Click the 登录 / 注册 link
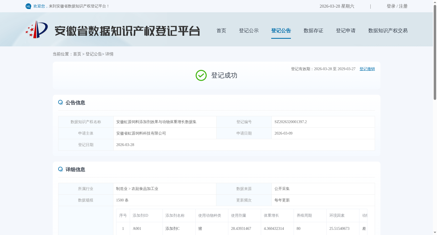This screenshot has width=437, height=235. point(397,6)
